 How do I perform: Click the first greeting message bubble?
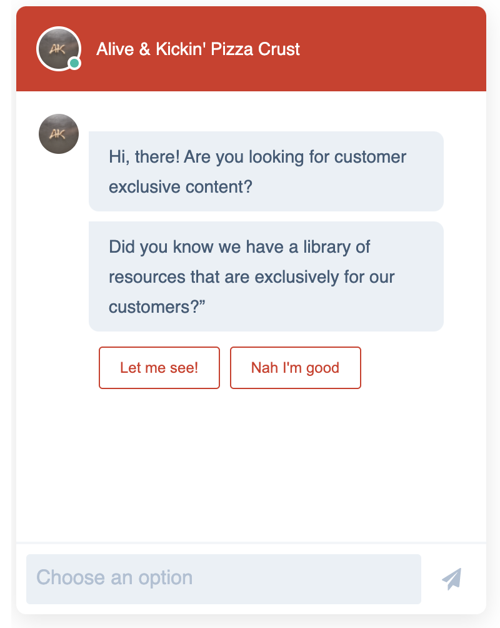[266, 171]
